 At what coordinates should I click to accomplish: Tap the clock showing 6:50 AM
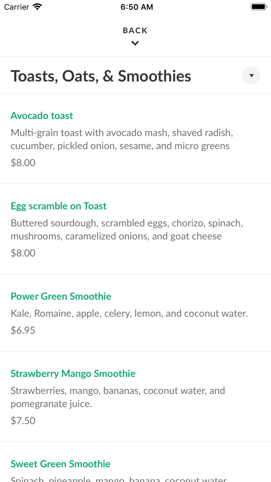[137, 7]
